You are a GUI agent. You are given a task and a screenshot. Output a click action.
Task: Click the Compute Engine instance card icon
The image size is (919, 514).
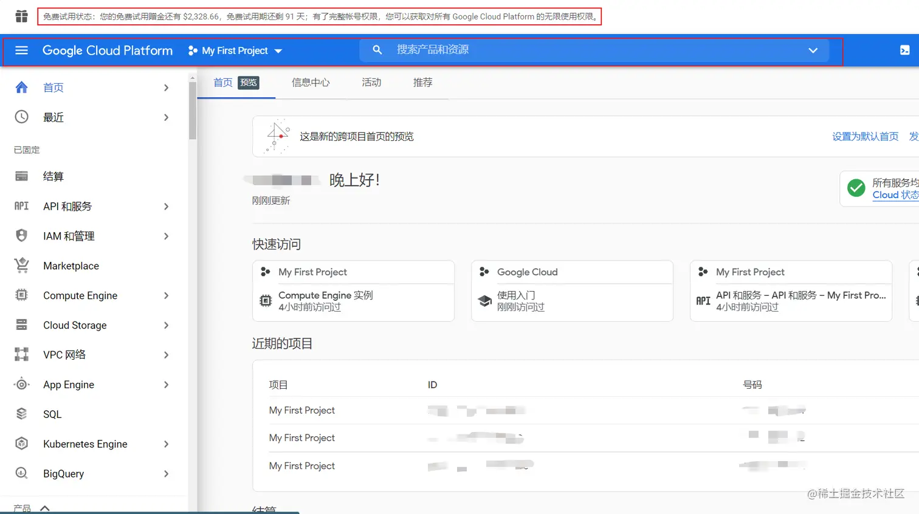266,300
